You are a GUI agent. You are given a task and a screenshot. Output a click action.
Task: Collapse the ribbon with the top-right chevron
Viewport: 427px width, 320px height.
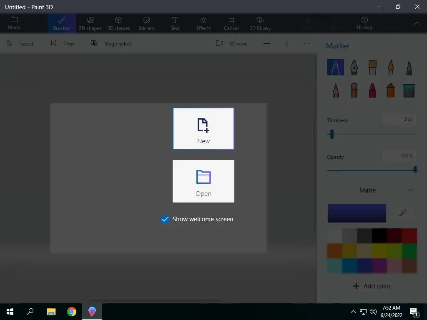(417, 24)
